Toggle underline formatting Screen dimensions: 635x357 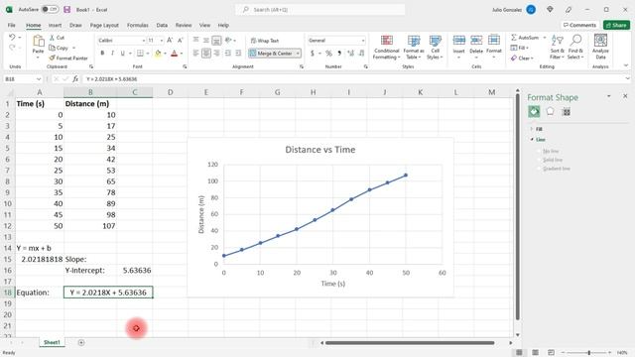click(122, 53)
